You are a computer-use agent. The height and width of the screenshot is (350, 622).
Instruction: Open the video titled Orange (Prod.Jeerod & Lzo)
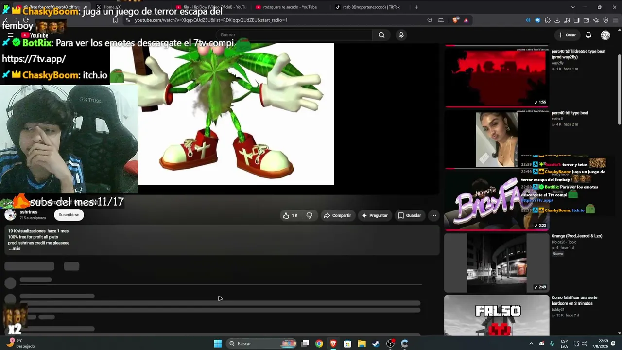coord(577,236)
